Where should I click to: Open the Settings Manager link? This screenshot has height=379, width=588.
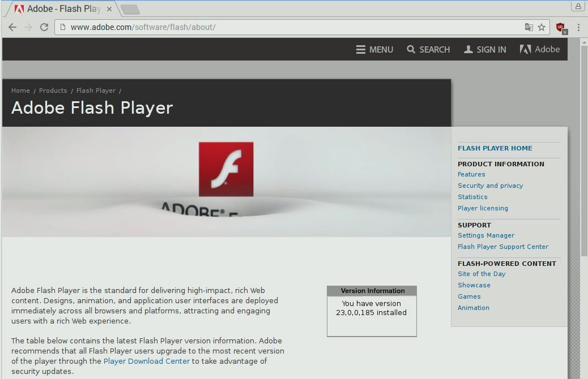pyautogui.click(x=485, y=235)
